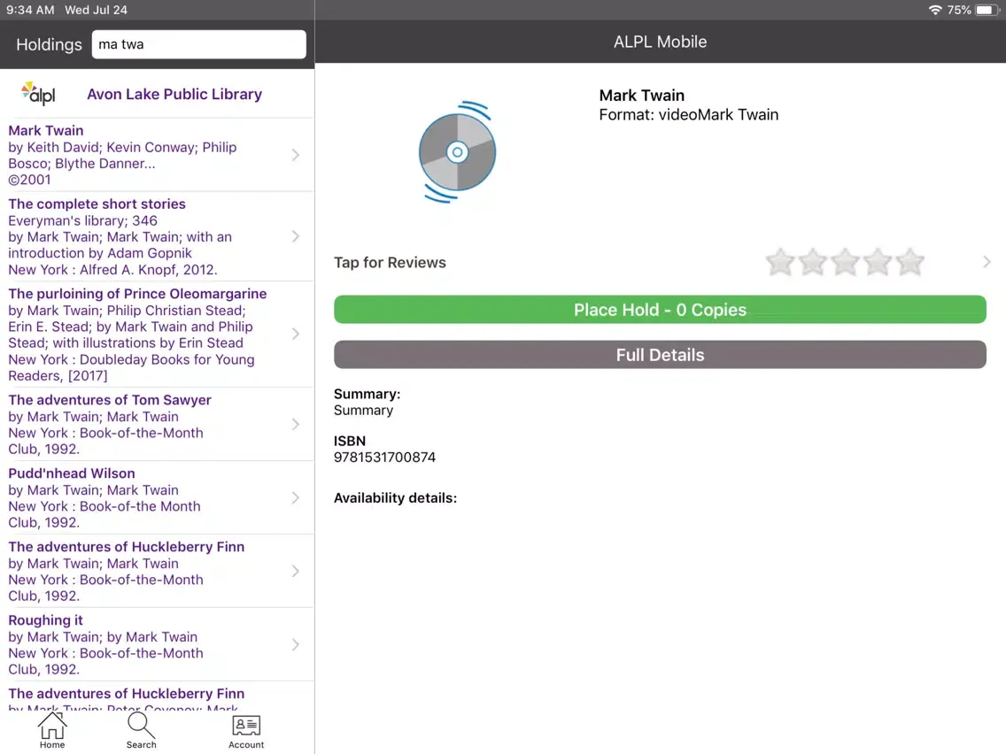
Task: Select The purloining of Prince Oleomargarine title
Action: coord(137,294)
